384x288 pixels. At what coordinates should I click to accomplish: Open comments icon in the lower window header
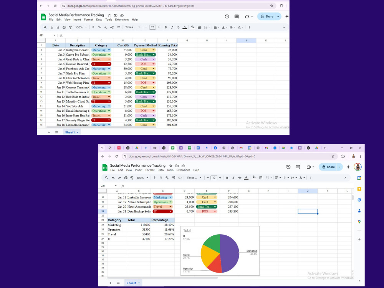[298, 167]
